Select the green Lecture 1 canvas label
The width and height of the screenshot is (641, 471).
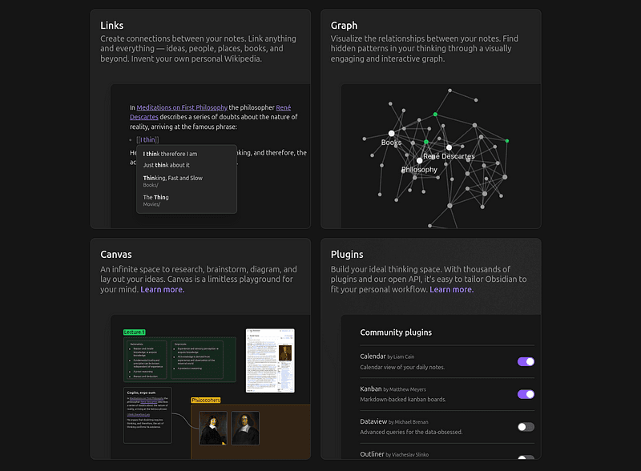coord(134,332)
